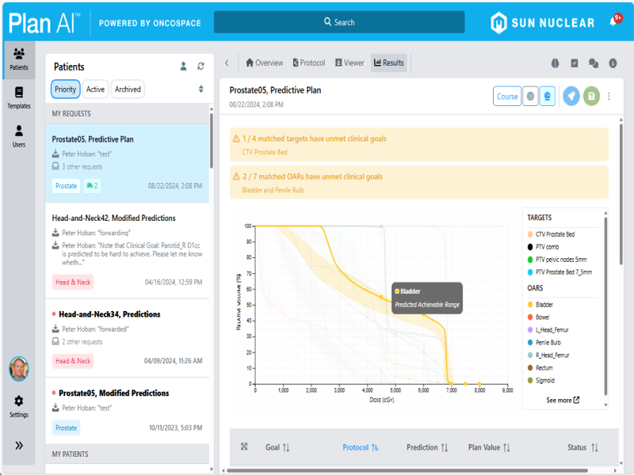Click the See more link

563,400
